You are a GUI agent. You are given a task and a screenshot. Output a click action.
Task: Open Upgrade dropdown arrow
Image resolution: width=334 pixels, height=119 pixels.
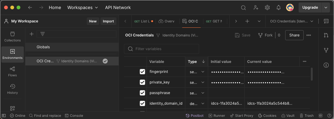(326, 8)
